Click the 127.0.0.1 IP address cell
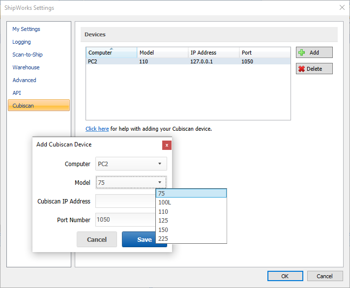The image size is (350, 288). click(x=202, y=61)
